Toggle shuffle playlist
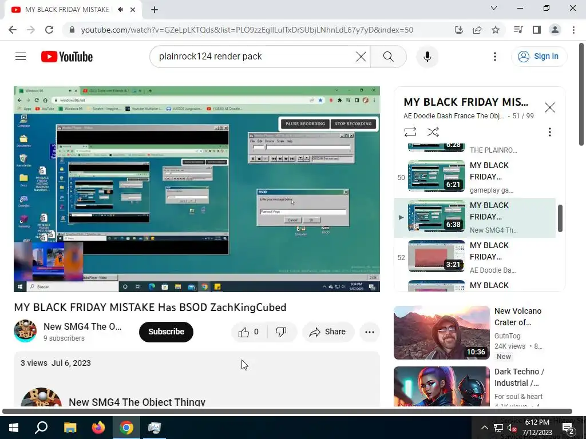Image resolution: width=586 pixels, height=439 pixels. pyautogui.click(x=433, y=132)
